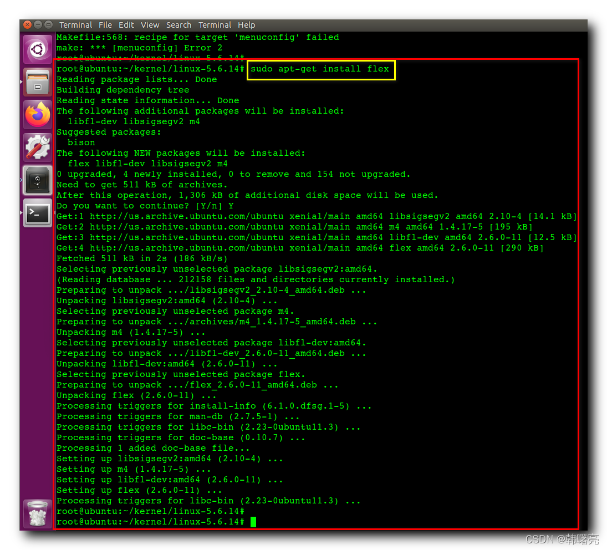
Task: Open the Search menu
Action: tap(178, 25)
